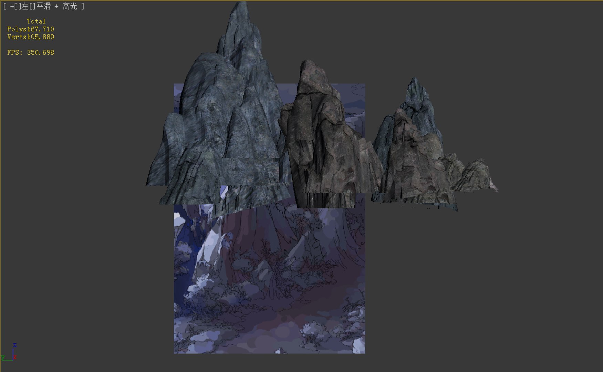Click the "Total" statistics heading

(x=36, y=21)
